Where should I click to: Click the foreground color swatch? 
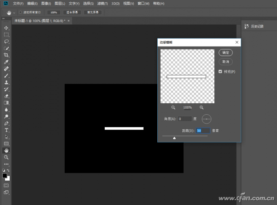pyautogui.click(x=5, y=175)
